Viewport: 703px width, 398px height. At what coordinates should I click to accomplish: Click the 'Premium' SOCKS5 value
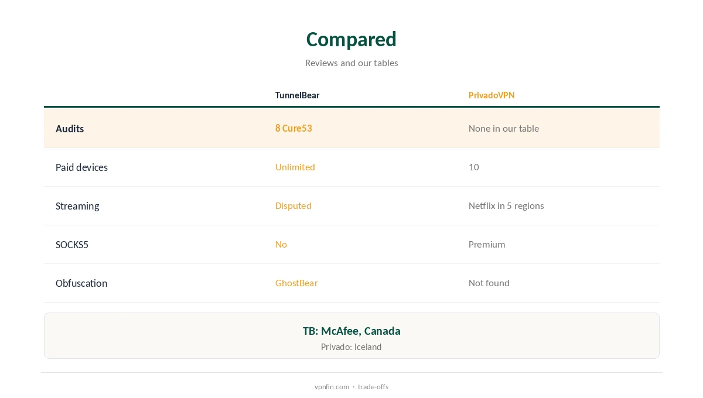(487, 244)
